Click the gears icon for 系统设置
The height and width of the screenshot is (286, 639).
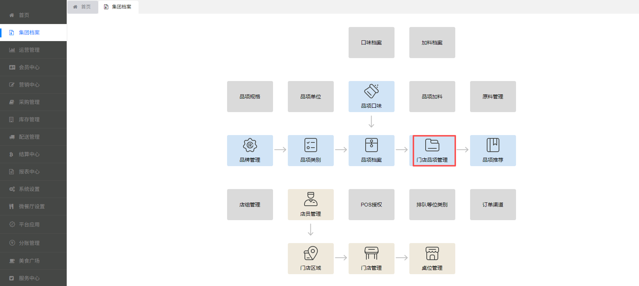coord(12,189)
